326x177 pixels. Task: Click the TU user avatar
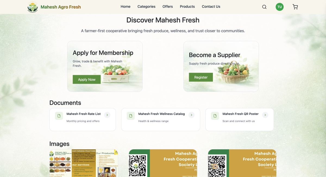280,7
